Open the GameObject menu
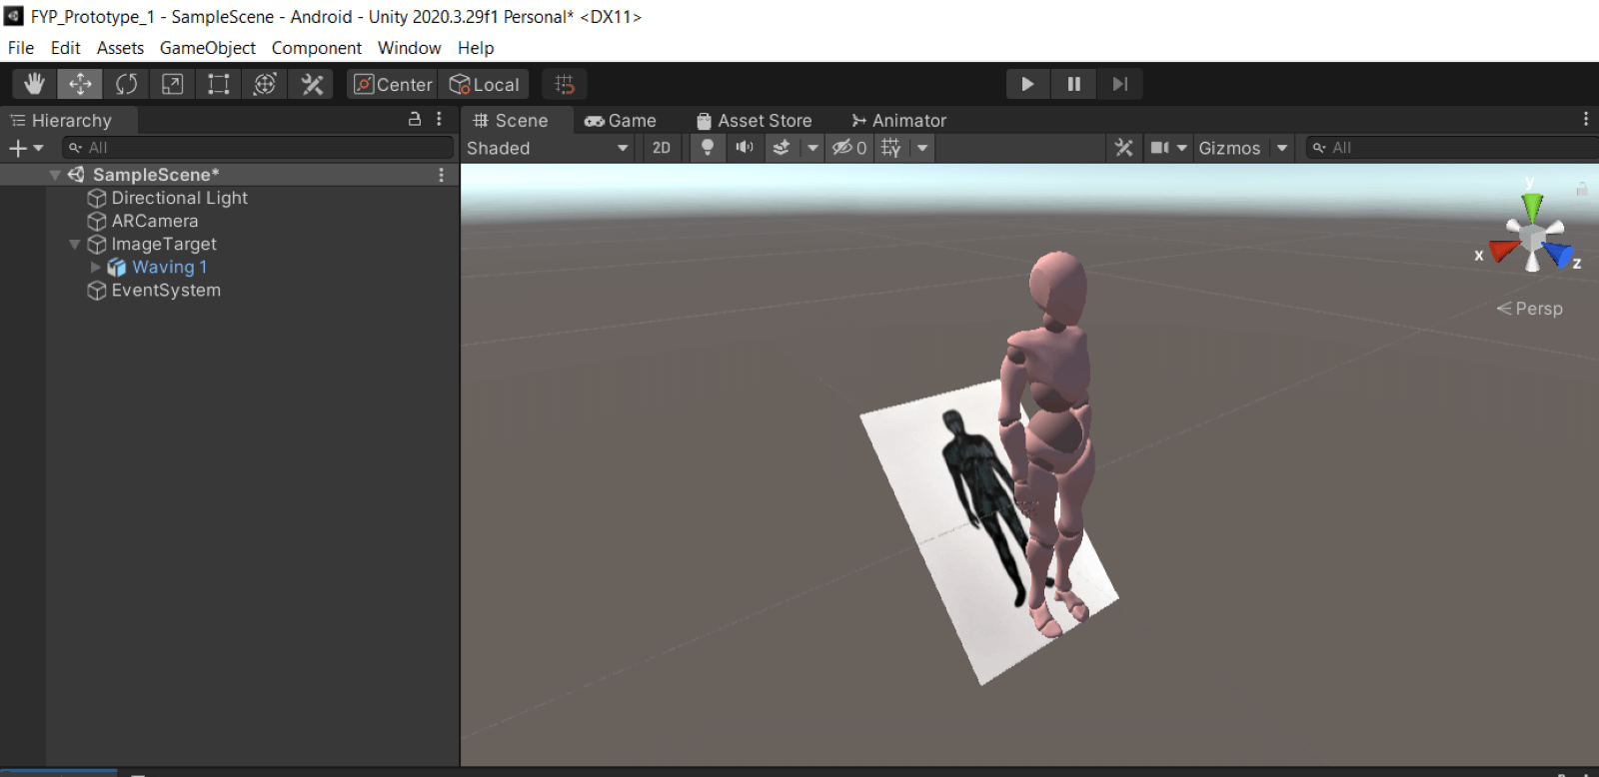This screenshot has width=1599, height=777. click(207, 48)
